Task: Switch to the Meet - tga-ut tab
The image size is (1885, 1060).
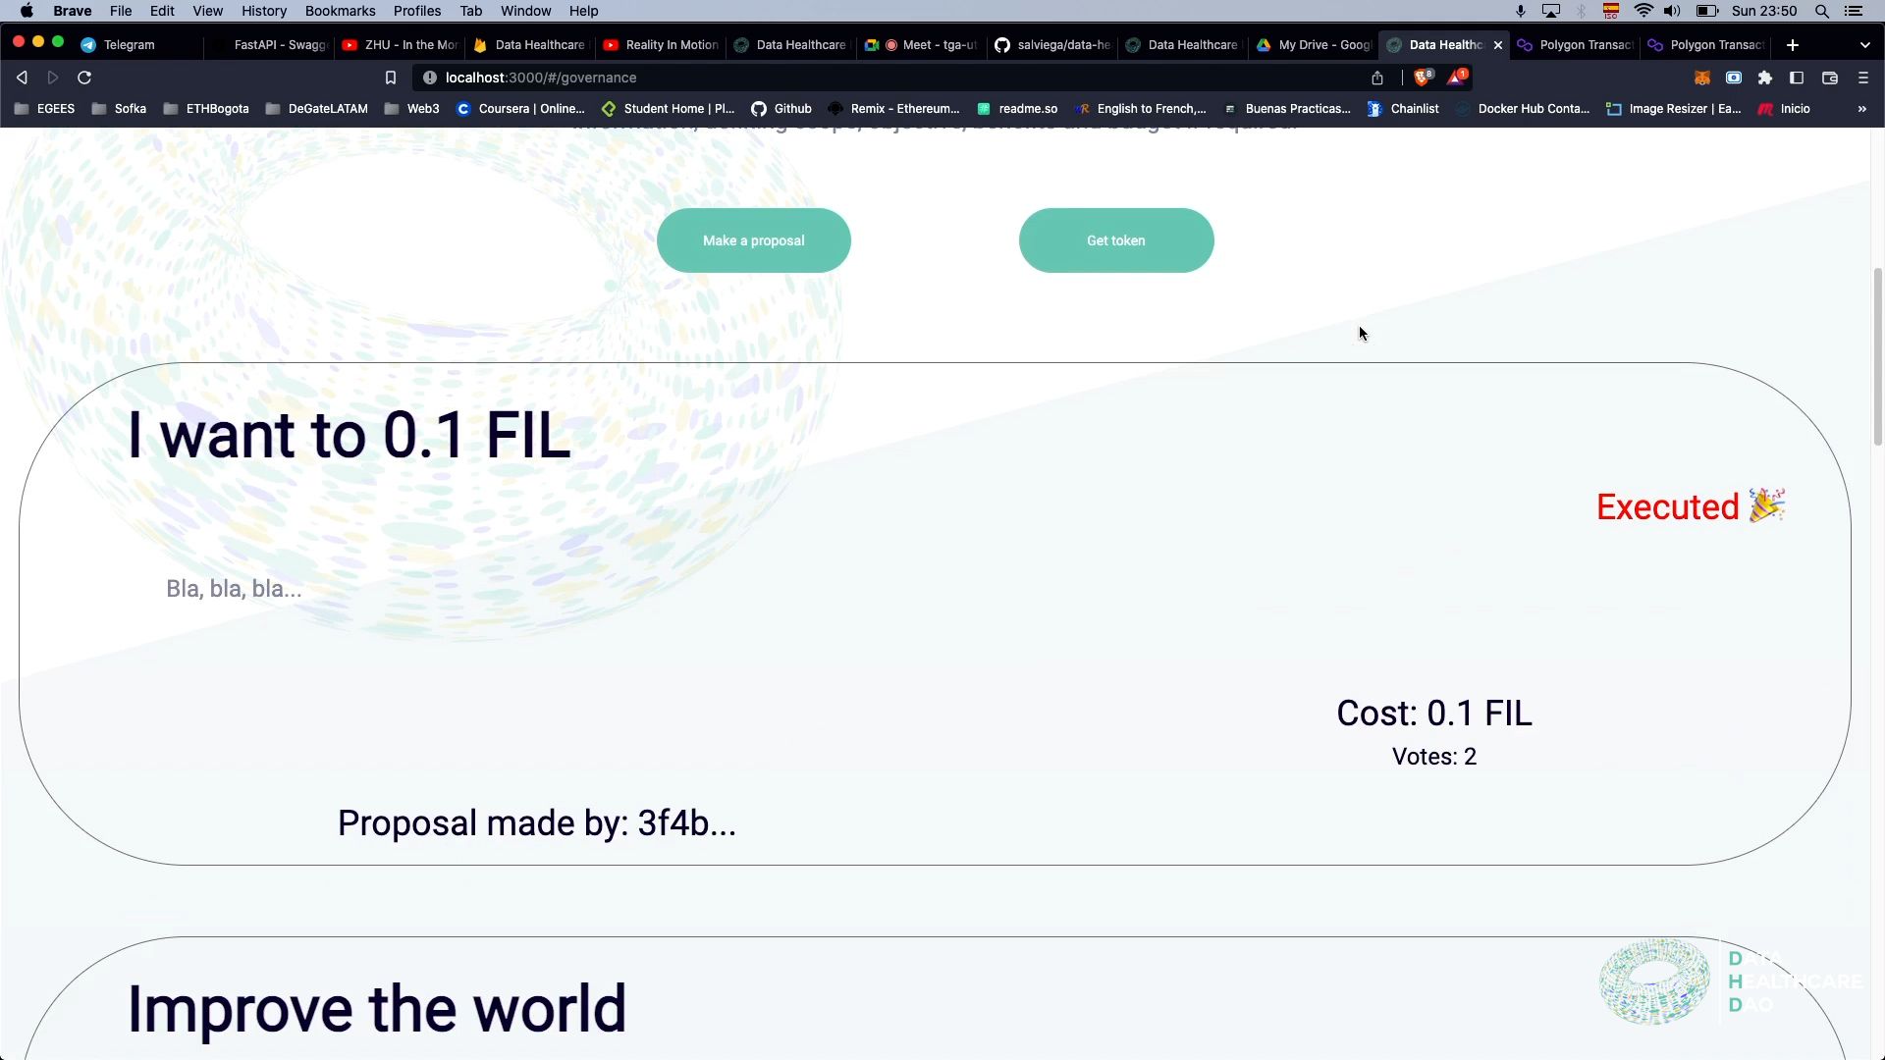Action: pyautogui.click(x=923, y=45)
